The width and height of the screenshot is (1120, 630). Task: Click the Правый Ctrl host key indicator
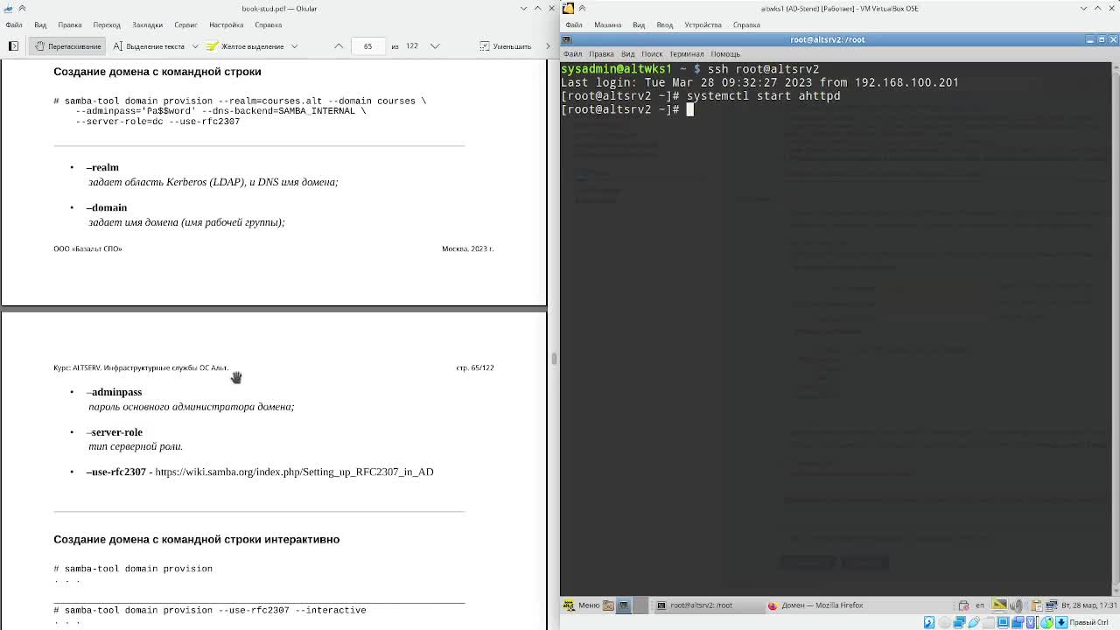[1088, 622]
